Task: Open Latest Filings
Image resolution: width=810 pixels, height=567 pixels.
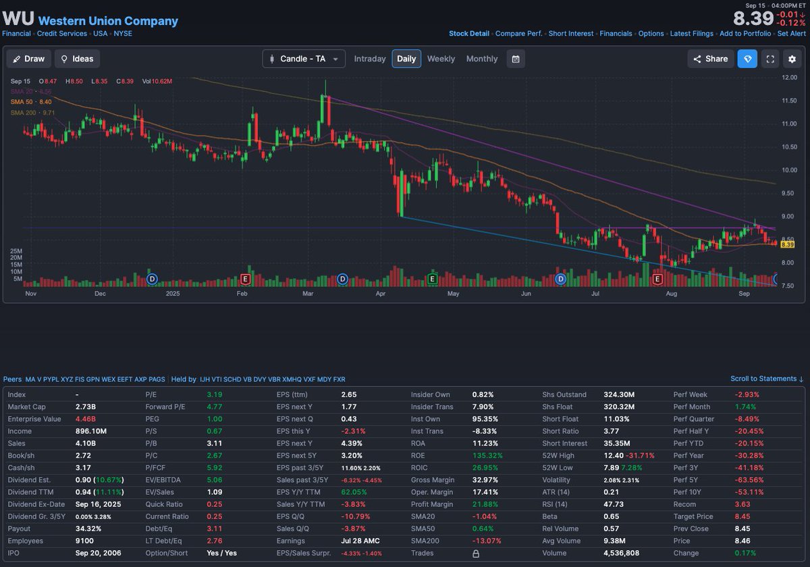Action: pyautogui.click(x=692, y=34)
